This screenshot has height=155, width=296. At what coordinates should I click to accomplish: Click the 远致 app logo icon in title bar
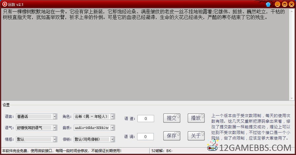pyautogui.click(x=4, y=4)
